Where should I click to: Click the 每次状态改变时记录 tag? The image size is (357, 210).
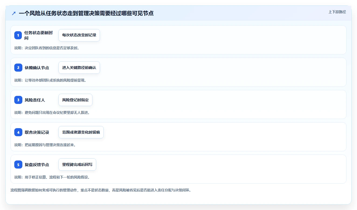79,35
